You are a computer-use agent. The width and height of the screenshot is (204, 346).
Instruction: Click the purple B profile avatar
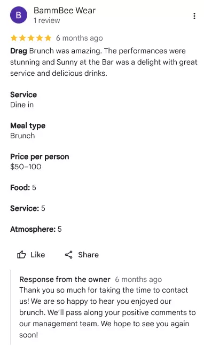point(19,15)
